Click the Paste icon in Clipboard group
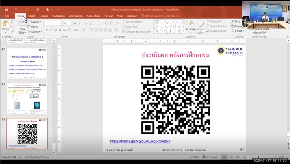290x164 pixels. 6,25
